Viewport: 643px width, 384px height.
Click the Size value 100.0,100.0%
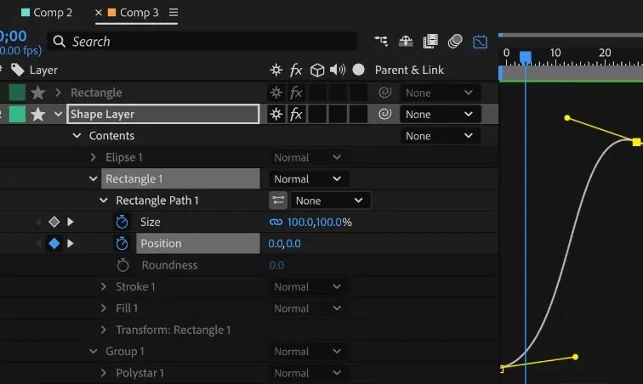[320, 222]
